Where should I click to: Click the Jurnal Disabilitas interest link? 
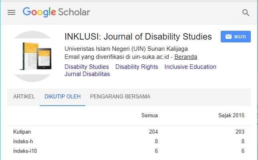click(x=87, y=74)
